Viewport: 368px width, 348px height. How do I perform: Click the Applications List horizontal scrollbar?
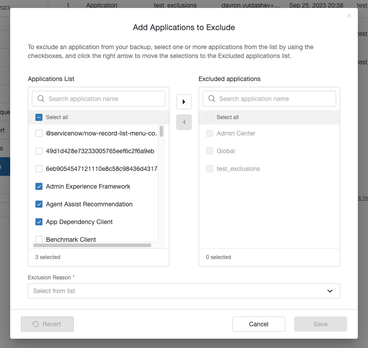92,245
